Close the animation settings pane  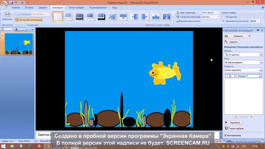coord(262,30)
